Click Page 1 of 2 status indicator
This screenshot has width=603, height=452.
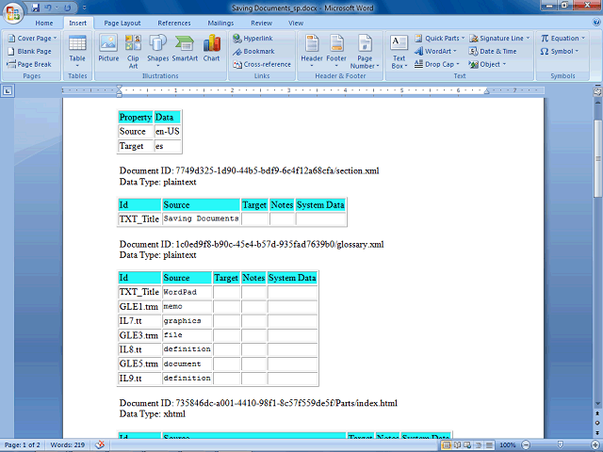click(x=22, y=444)
